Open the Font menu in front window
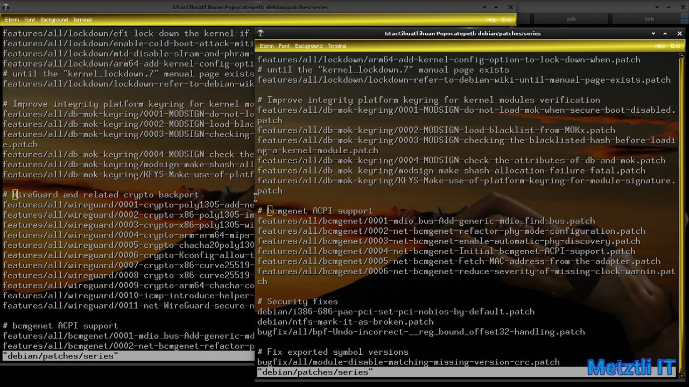This screenshot has width=689, height=387. [x=284, y=46]
